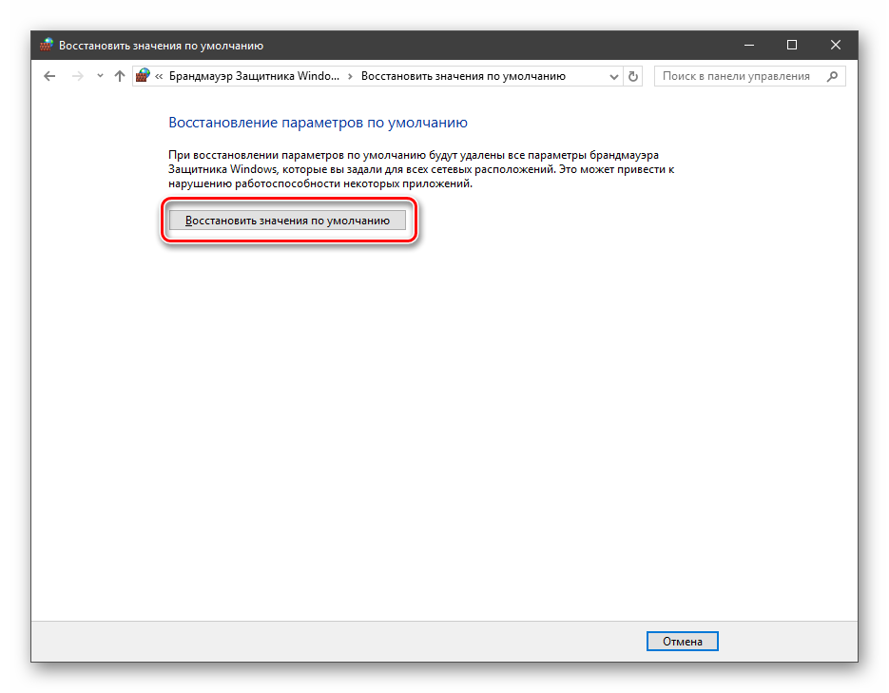
Task: Minimize the Control Panel window
Action: click(x=749, y=45)
